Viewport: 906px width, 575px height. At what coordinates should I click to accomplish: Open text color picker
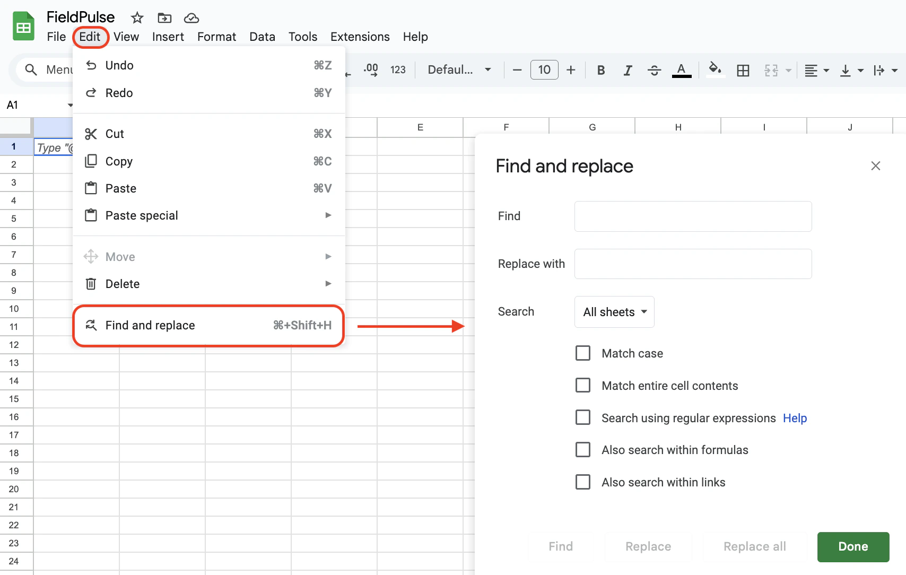pos(682,70)
